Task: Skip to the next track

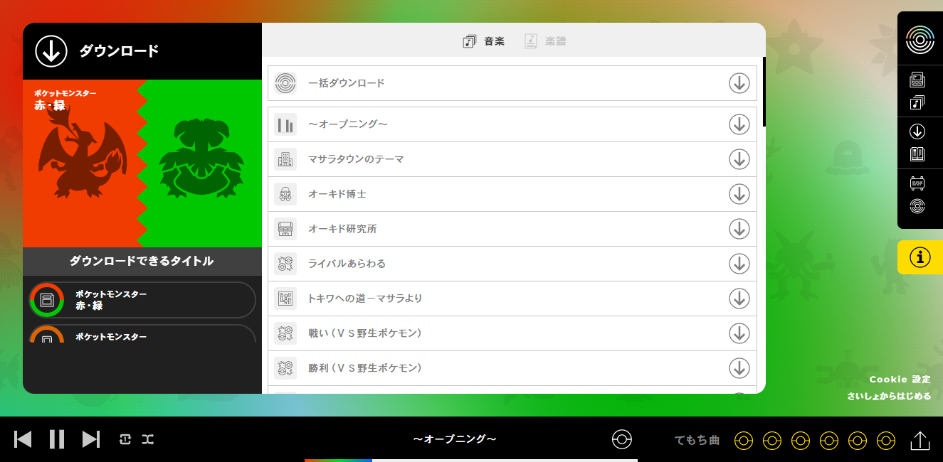Action: tap(90, 439)
